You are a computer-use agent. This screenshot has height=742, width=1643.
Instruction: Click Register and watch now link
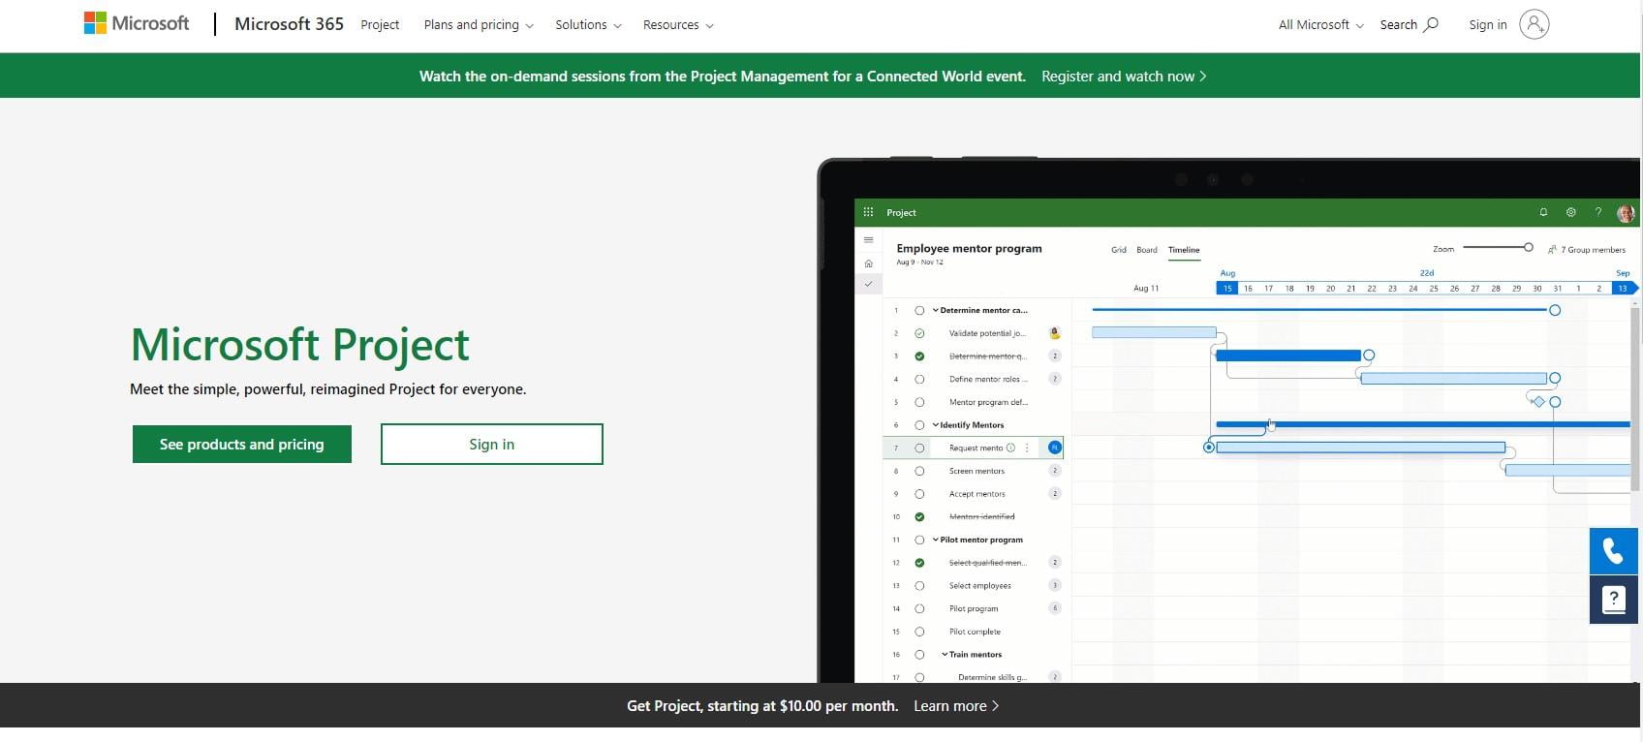point(1124,77)
